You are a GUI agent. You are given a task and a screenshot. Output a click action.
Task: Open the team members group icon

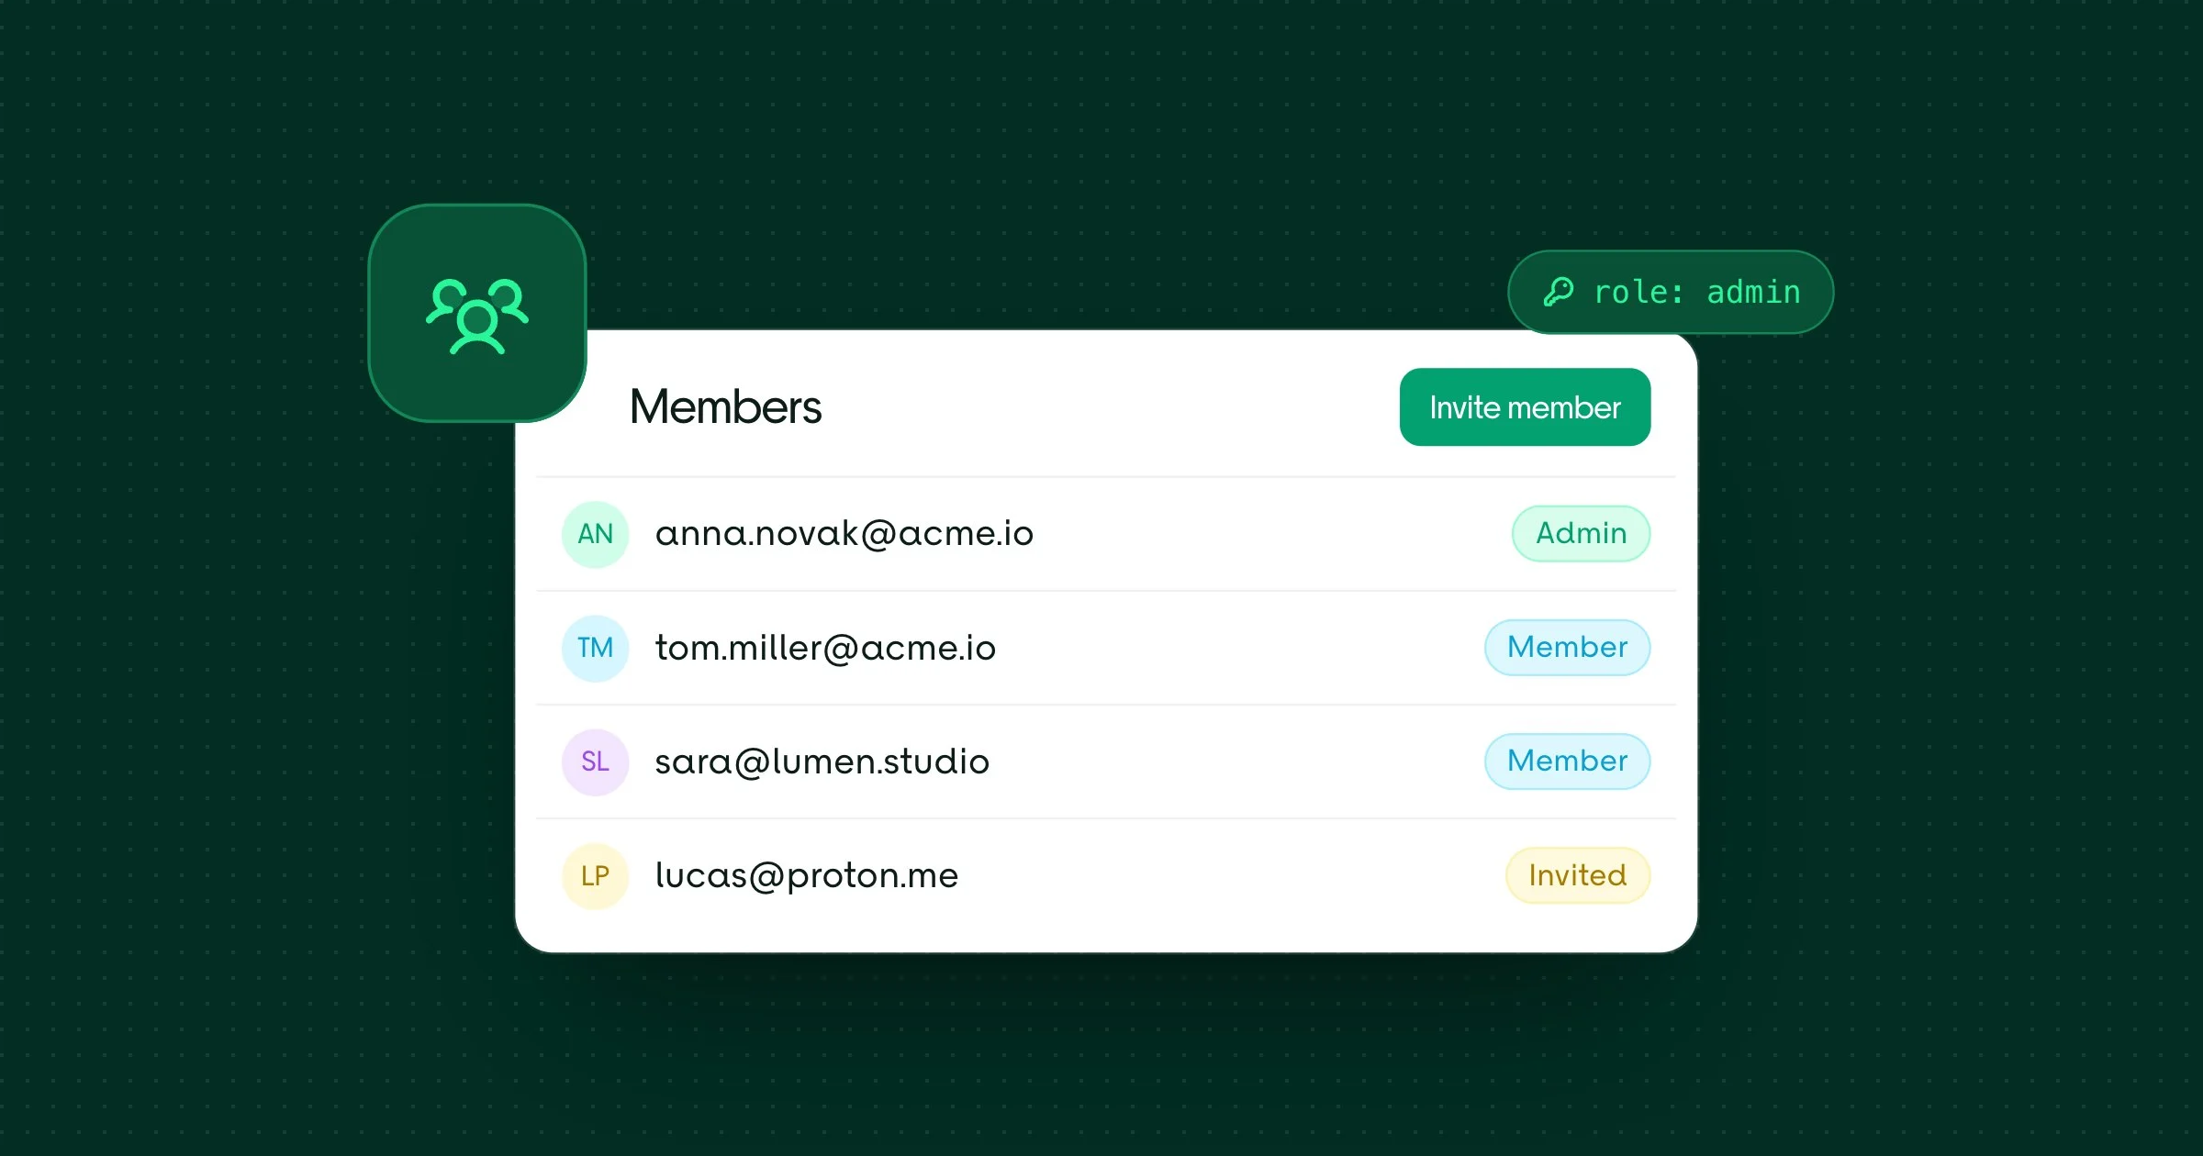point(477,314)
